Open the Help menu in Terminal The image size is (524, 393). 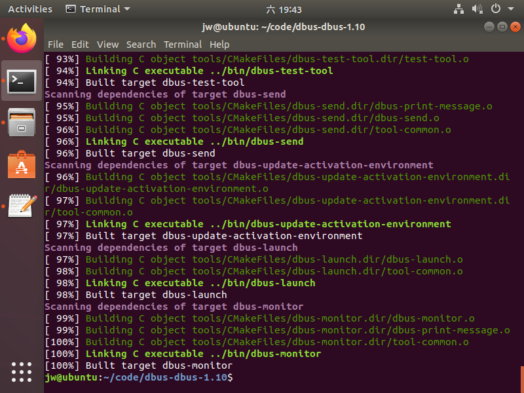(x=219, y=45)
